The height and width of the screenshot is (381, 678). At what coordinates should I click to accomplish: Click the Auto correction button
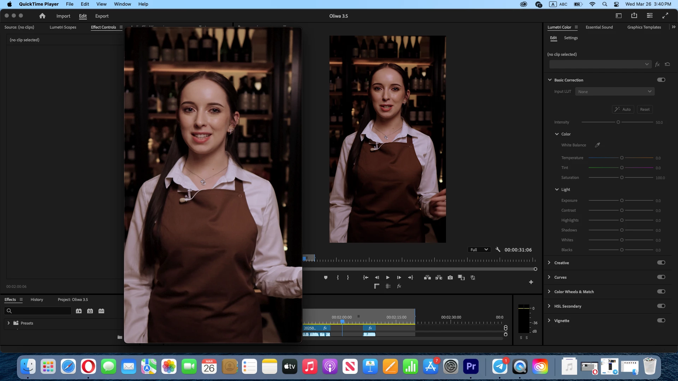[x=623, y=109]
